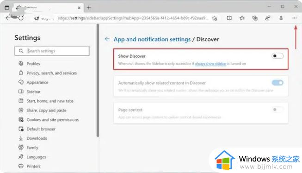
Task: Click the Privacy lock icon in the settings list
Action: (x=21, y=73)
